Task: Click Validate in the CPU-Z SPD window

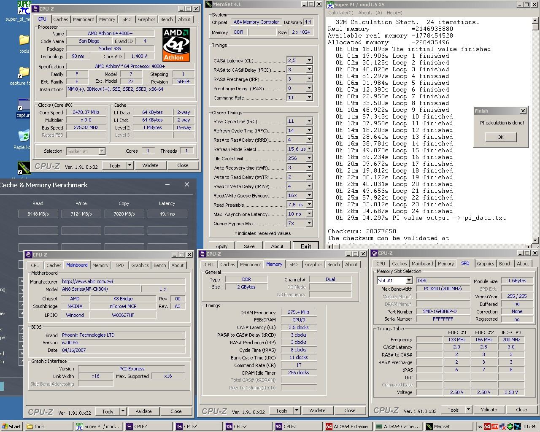Action: pos(489,410)
